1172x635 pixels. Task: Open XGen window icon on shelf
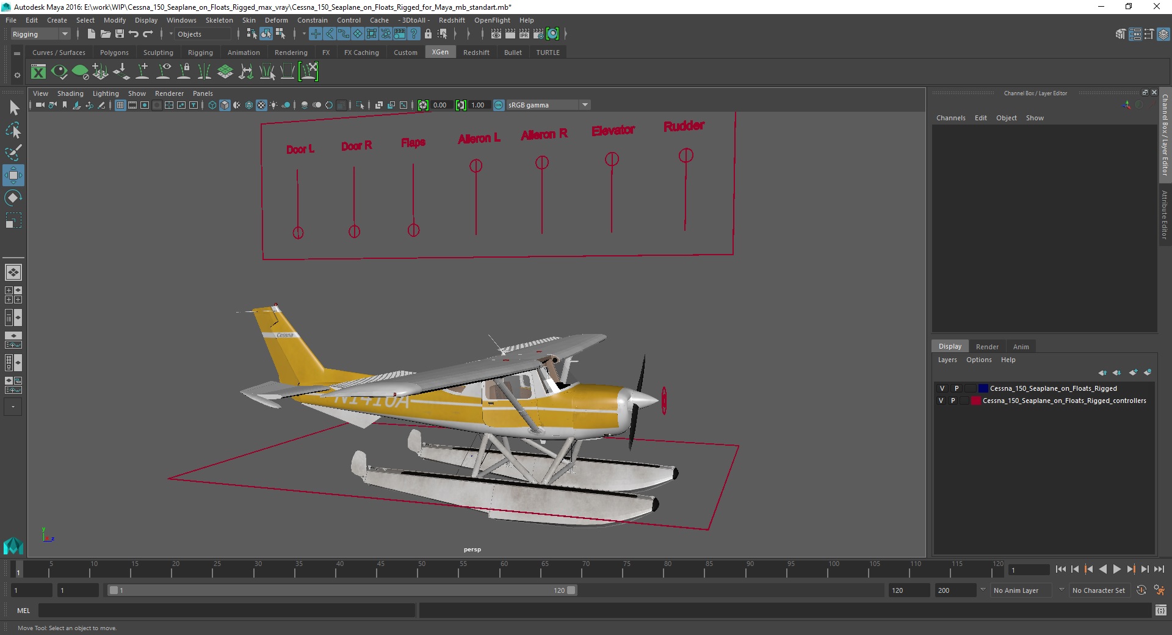click(38, 72)
